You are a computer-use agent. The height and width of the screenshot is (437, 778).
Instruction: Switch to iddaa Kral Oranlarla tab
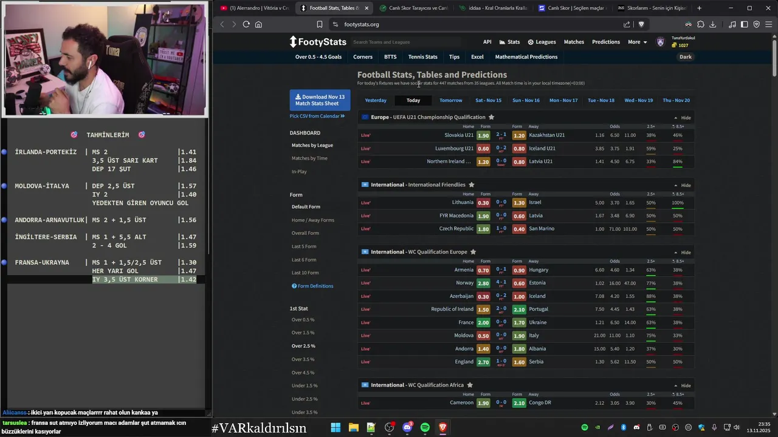(493, 8)
